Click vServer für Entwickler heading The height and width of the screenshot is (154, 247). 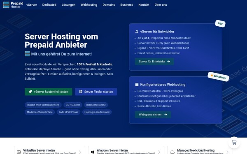(157, 32)
